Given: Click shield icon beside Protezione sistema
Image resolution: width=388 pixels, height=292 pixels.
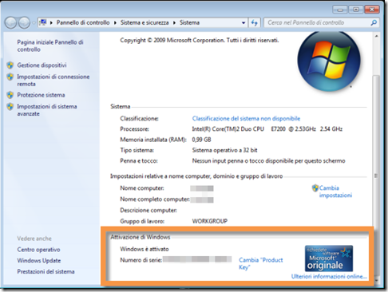Looking at the screenshot, I should (10, 95).
